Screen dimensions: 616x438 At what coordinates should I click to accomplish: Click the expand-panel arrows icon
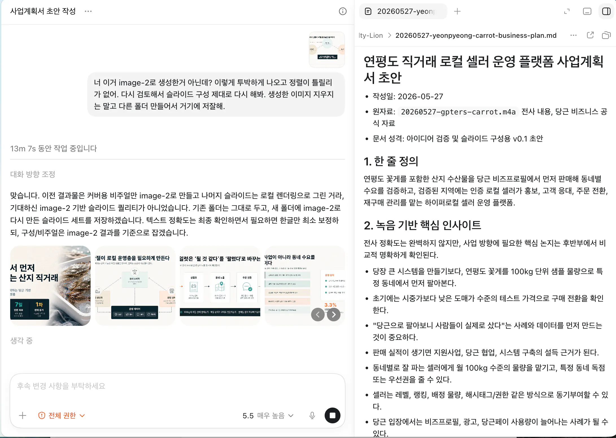[x=567, y=11]
